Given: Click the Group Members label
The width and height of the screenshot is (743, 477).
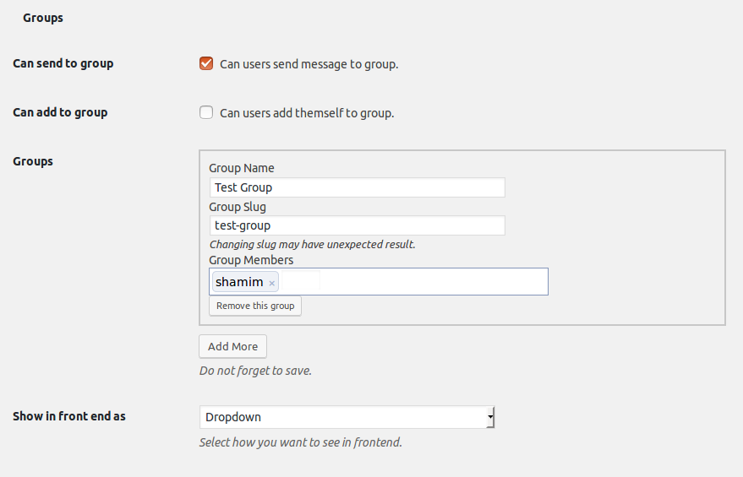Looking at the screenshot, I should coord(251,260).
